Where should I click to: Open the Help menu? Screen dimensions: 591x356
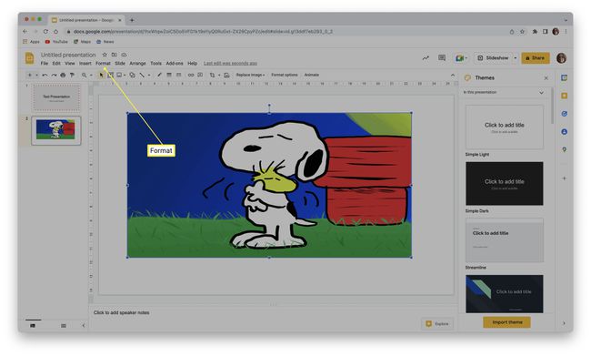[192, 64]
